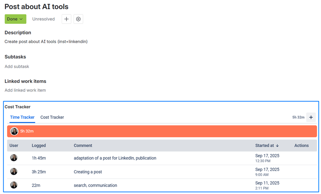The image size is (321, 194).
Task: Click the Unresolved resolution label
Action: coord(43,19)
